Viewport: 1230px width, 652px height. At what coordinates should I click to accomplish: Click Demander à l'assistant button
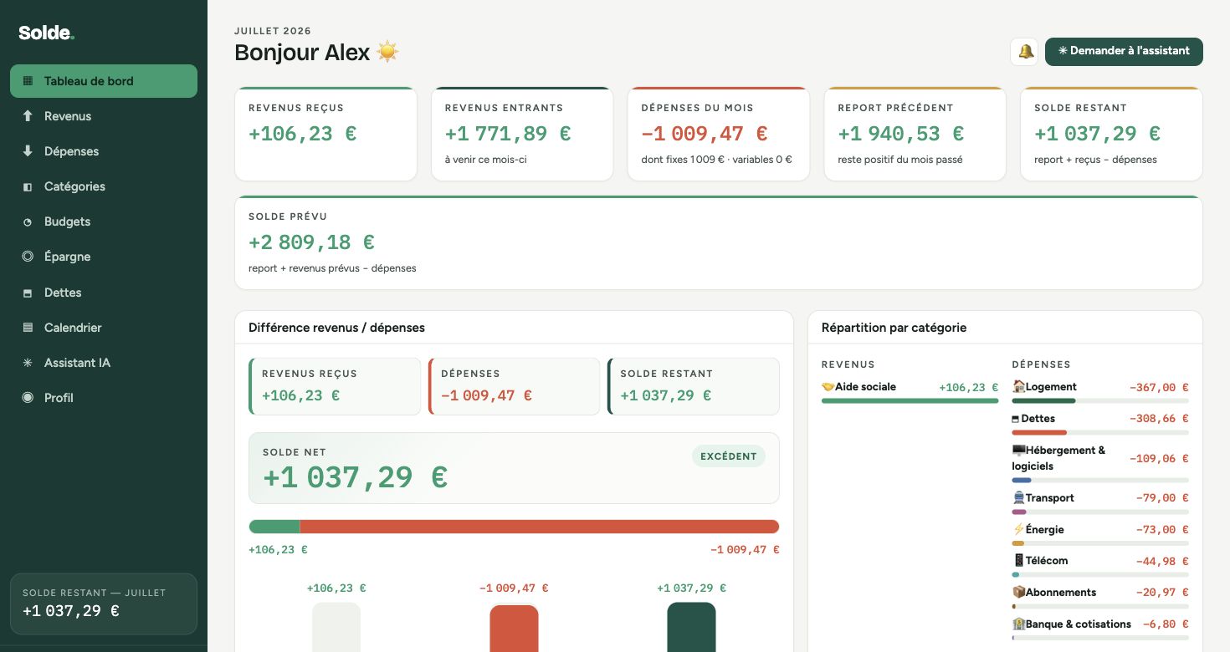tap(1124, 51)
